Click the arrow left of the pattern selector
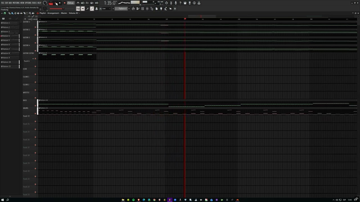360x202 pixels. point(113,9)
